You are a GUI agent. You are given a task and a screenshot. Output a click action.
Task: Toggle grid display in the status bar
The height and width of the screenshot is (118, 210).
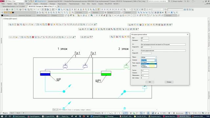tap(102, 113)
